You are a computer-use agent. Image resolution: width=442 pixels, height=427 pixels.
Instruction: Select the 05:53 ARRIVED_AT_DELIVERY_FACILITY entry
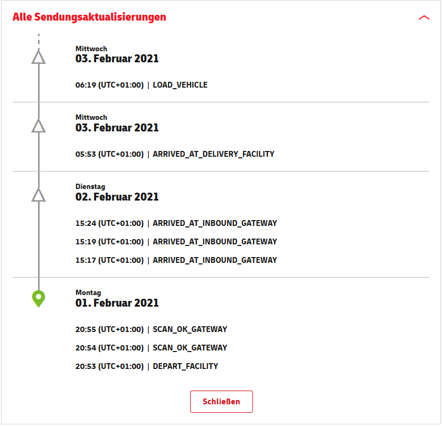click(175, 154)
